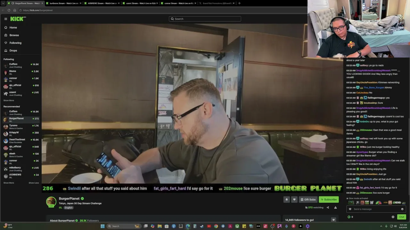
Task: Open File Explorer from the taskbar
Action: click(160, 226)
